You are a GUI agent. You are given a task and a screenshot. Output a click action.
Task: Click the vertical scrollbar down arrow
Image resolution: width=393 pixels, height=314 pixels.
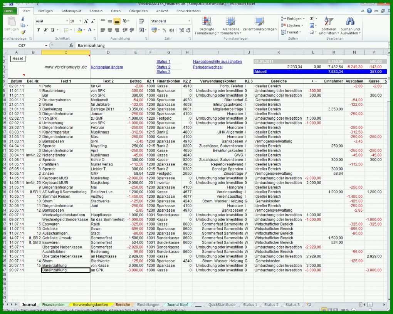click(389, 300)
